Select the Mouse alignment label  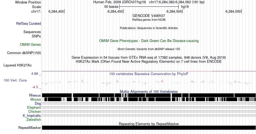(36, 100)
